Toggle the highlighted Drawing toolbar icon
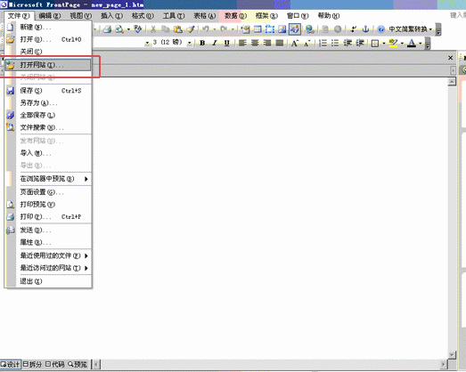The image size is (466, 372). [295, 29]
